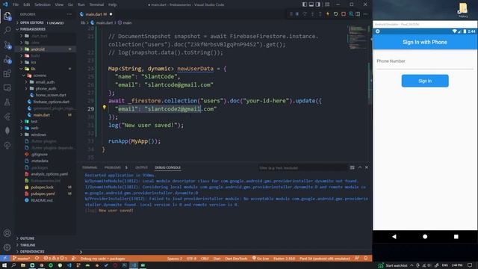The image size is (478, 269).
Task: Toggle the bottom panel layout button
Action: pyautogui.click(x=311, y=4)
